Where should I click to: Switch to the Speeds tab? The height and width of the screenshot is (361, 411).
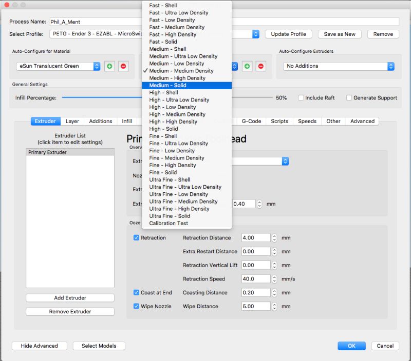[307, 121]
